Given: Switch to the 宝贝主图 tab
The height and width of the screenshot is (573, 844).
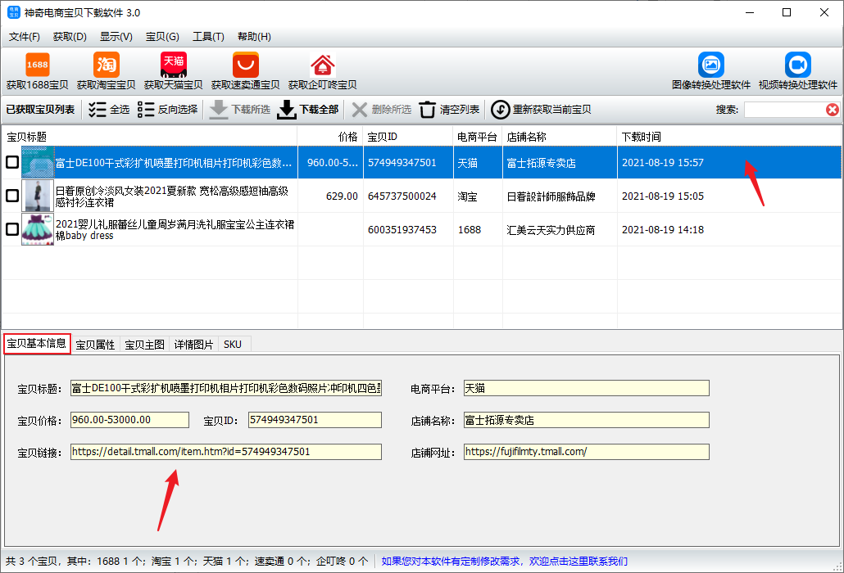Looking at the screenshot, I should (144, 345).
